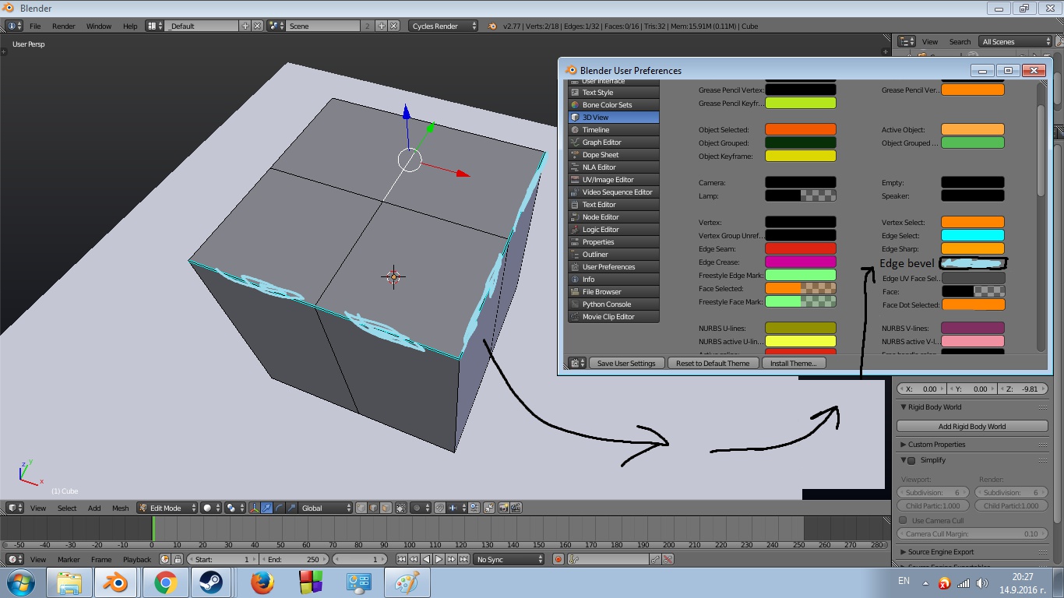This screenshot has height=598, width=1064.
Task: Open Cycles Render engine dropdown
Action: tap(443, 26)
